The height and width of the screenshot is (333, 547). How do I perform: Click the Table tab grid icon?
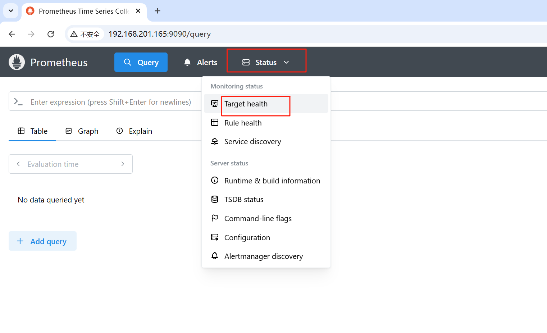[x=21, y=131]
